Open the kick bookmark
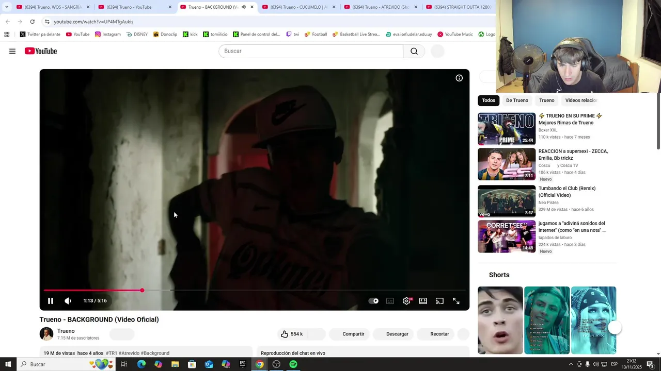661x371 pixels. coord(190,35)
